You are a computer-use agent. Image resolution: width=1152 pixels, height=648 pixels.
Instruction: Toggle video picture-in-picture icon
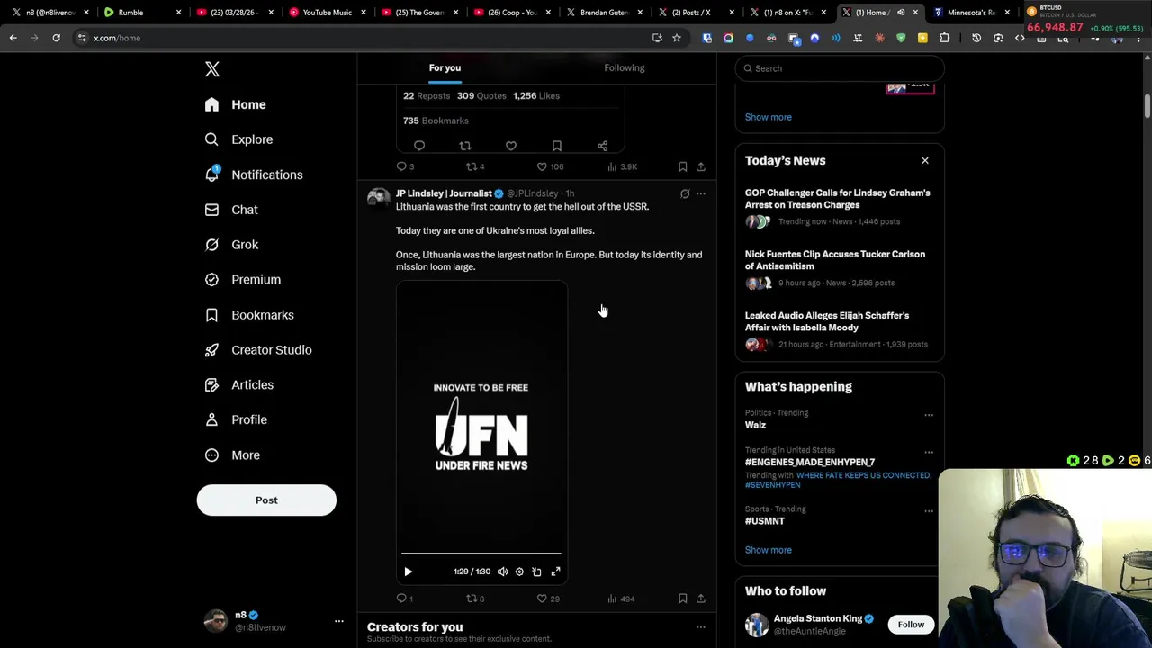536,571
